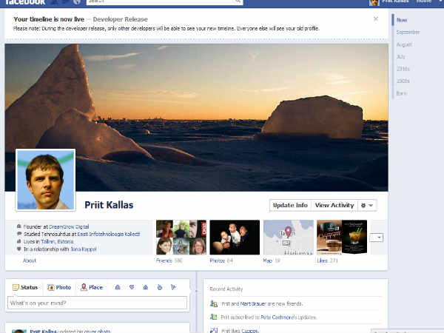Screen dimensions: 444x333
Task: Jump to 2010s on the timeline
Action: tap(403, 69)
